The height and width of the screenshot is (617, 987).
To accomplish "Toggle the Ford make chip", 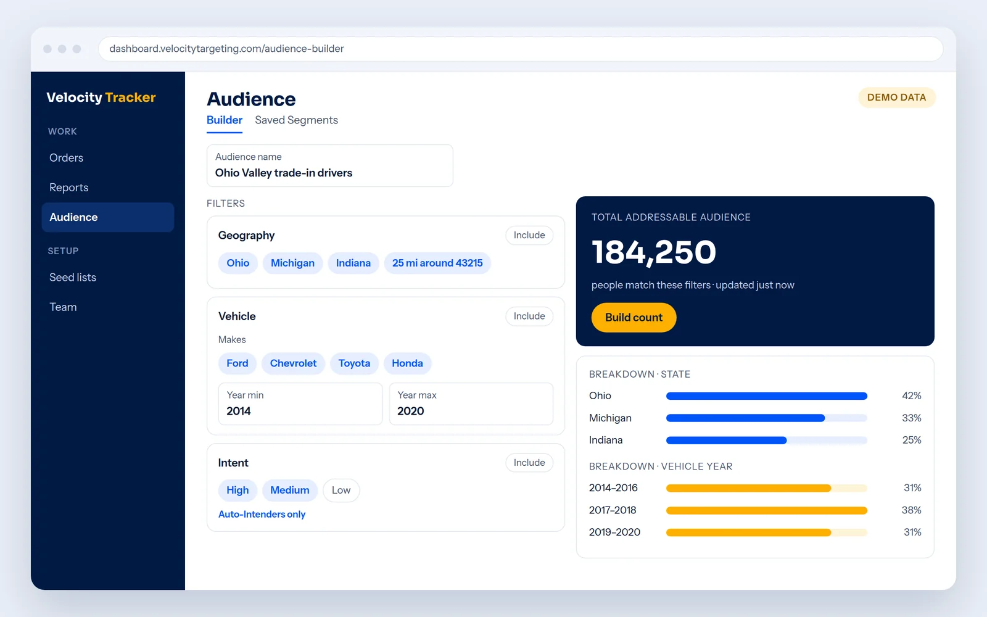I will [x=237, y=363].
